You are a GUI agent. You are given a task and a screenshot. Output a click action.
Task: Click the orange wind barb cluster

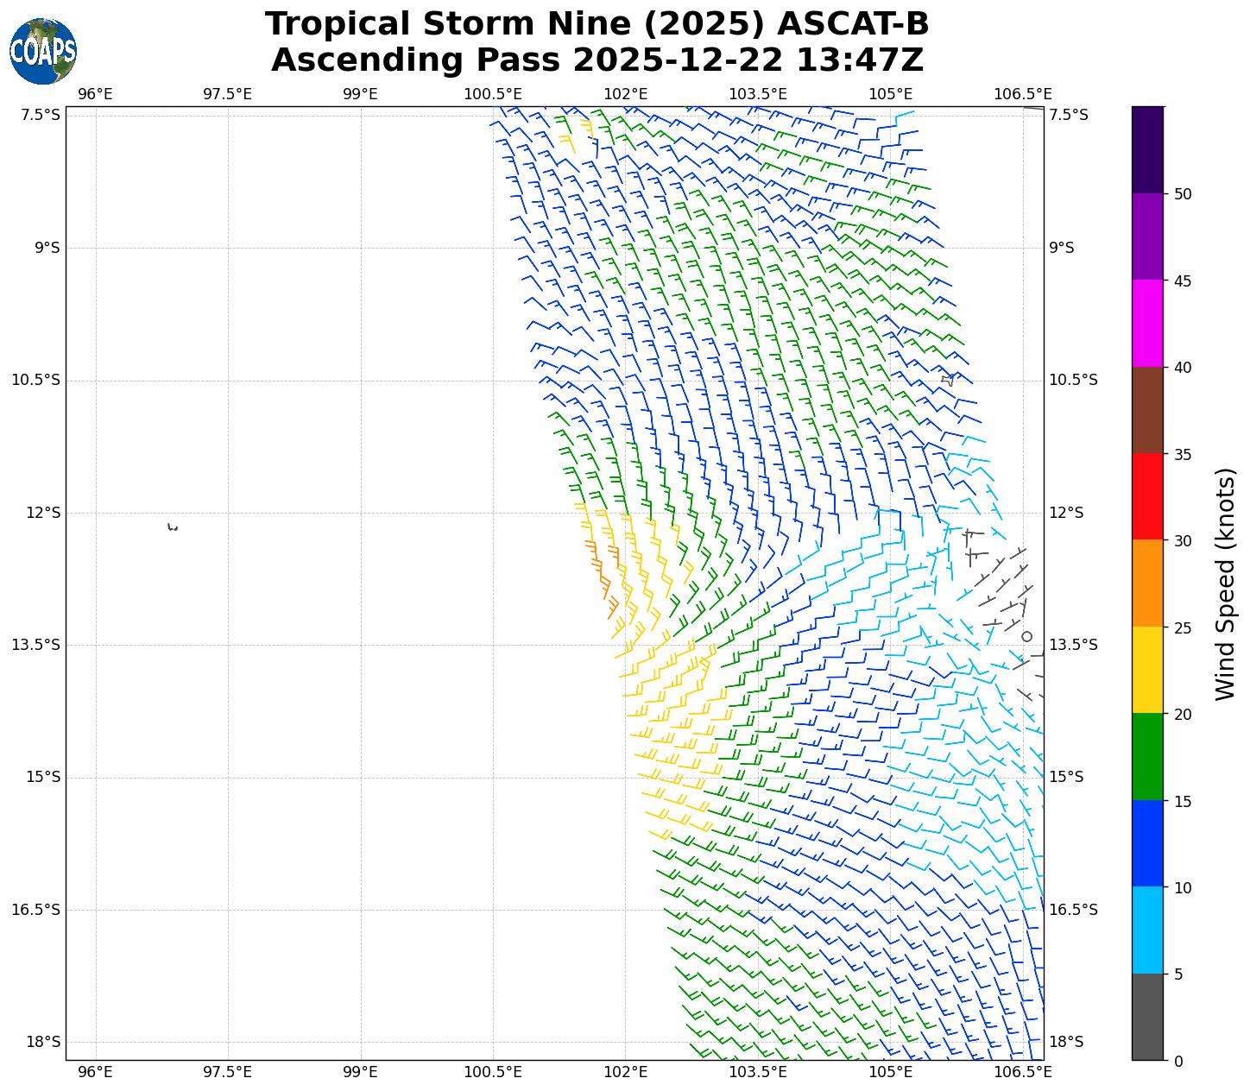click(x=602, y=575)
